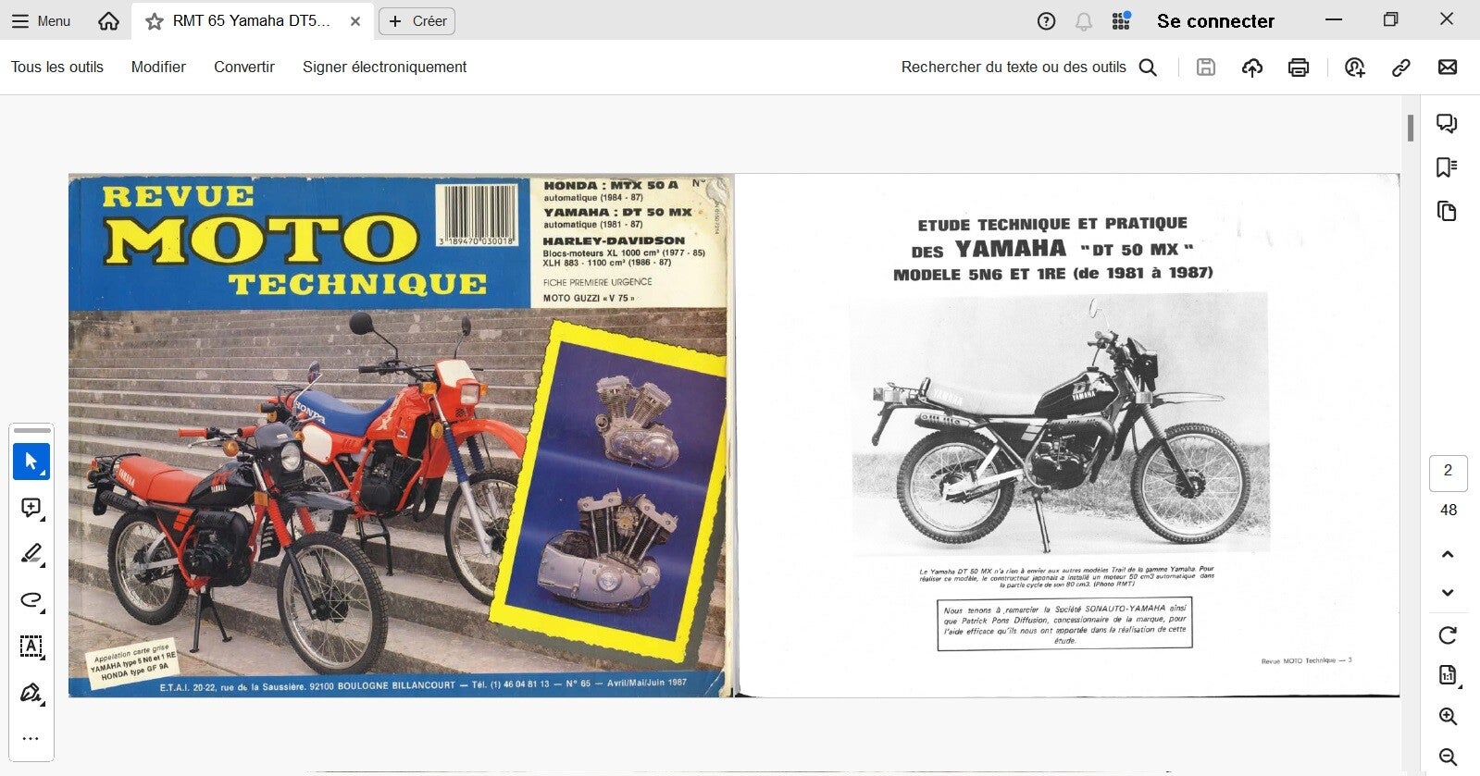This screenshot has height=776, width=1480.
Task: Open the hamburger Menu
Action: (x=41, y=20)
